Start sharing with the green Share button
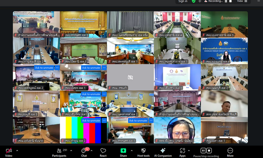This screenshot has height=158, width=263. [123, 152]
